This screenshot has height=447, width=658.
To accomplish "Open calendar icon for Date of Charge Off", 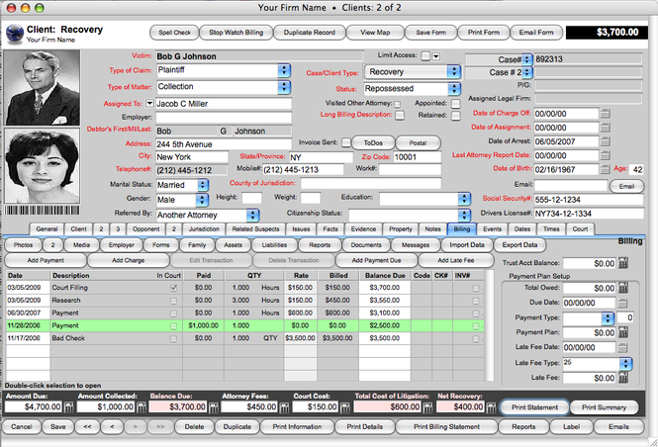I will pyautogui.click(x=605, y=113).
